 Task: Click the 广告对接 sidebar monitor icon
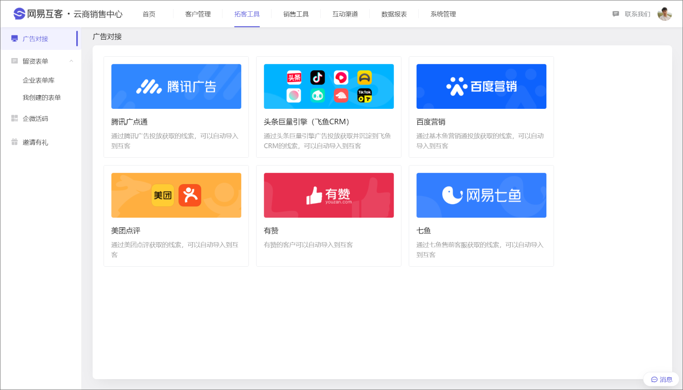coord(15,39)
